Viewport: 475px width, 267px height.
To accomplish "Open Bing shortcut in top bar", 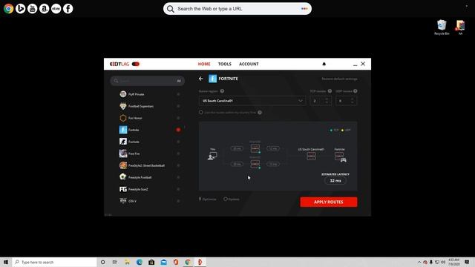I will (x=20, y=8).
